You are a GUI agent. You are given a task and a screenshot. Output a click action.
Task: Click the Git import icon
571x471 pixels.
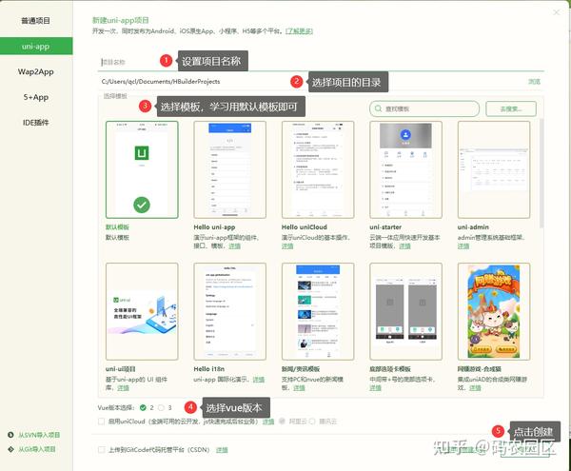click(x=10, y=449)
